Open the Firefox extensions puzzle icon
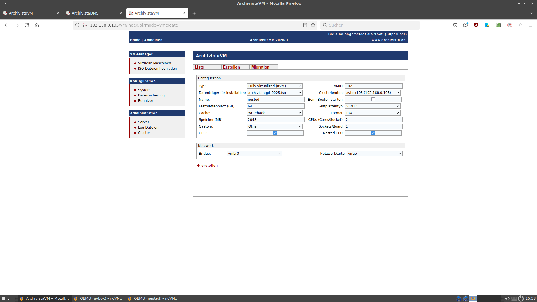The image size is (537, 302). coord(520,25)
